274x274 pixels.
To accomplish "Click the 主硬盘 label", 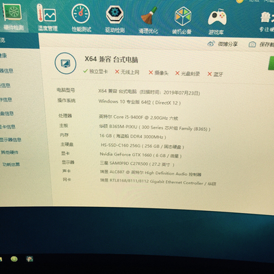I will pos(67,145).
